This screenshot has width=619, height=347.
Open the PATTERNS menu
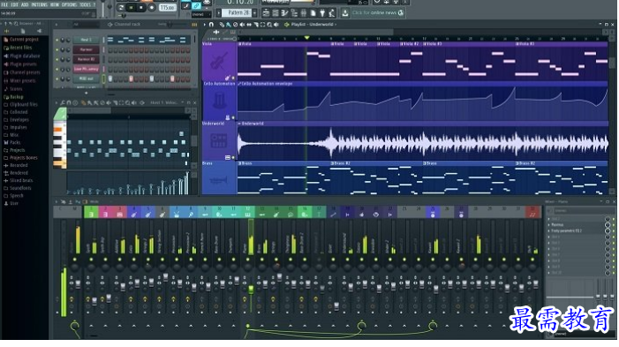(x=39, y=4)
